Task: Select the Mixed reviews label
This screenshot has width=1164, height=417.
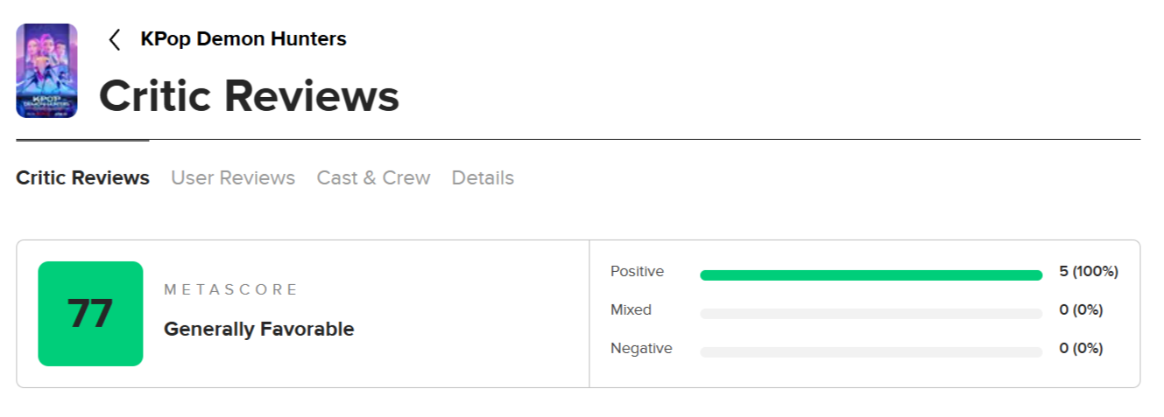Action: tap(631, 310)
